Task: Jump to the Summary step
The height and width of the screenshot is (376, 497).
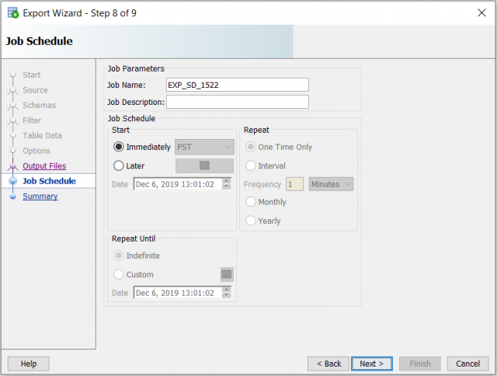Action: coord(40,197)
